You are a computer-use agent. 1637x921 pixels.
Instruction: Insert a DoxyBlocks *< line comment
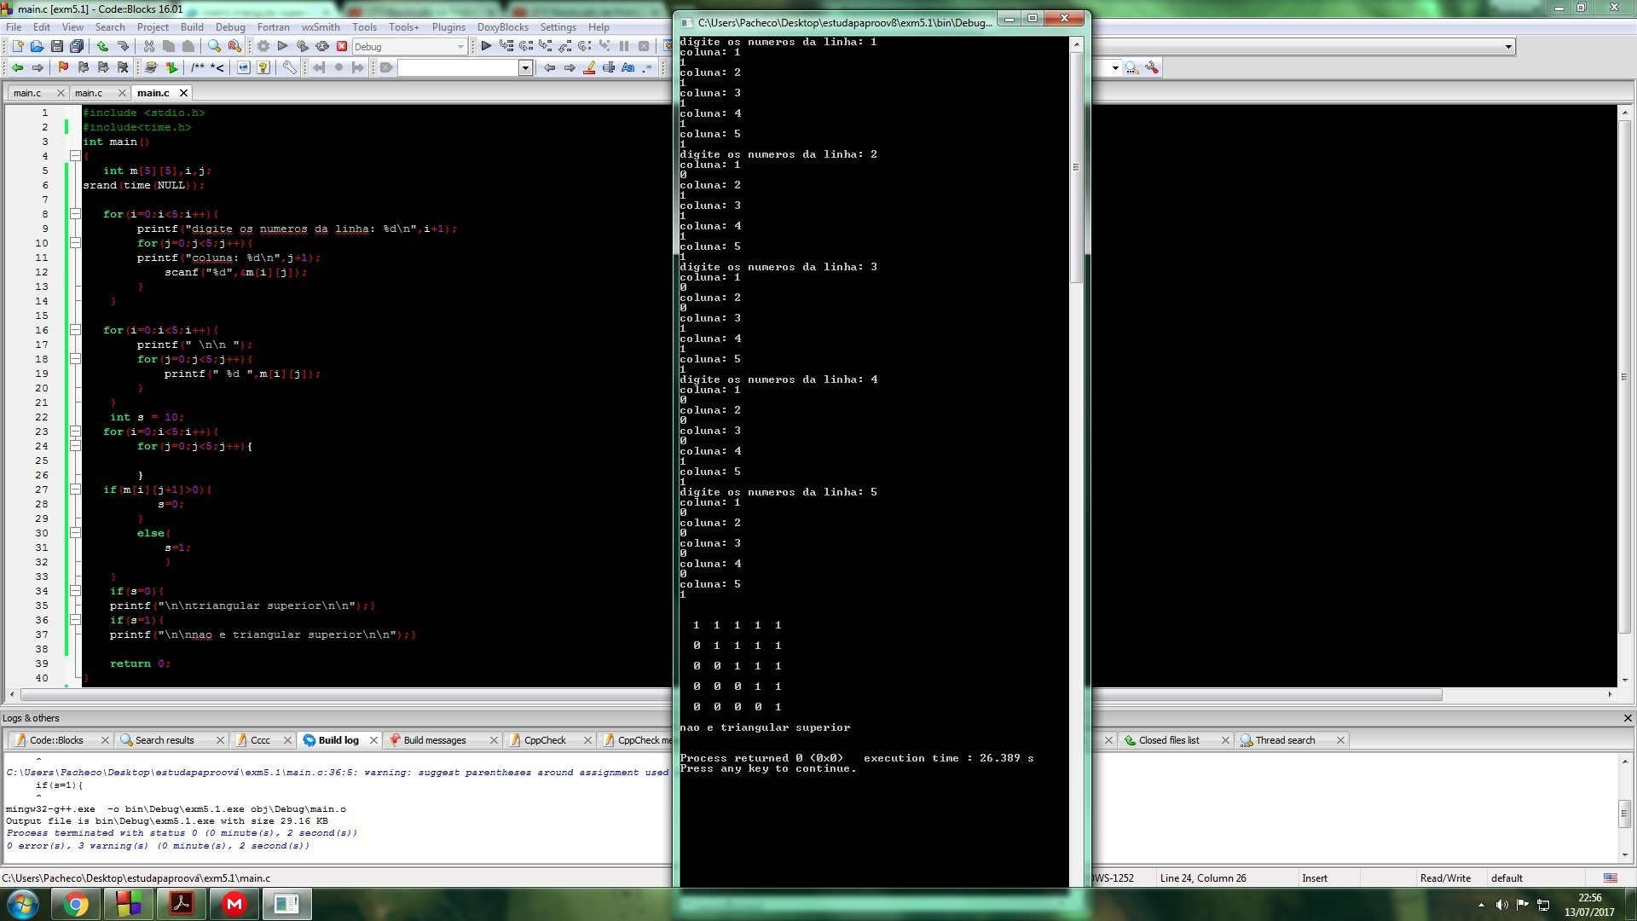217,67
